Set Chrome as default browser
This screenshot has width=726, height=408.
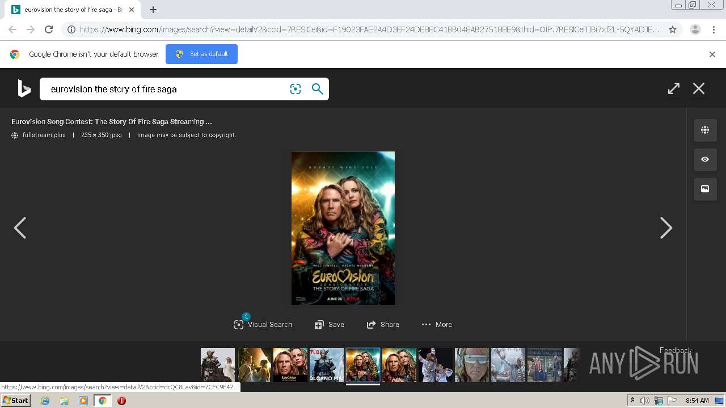pyautogui.click(x=201, y=54)
